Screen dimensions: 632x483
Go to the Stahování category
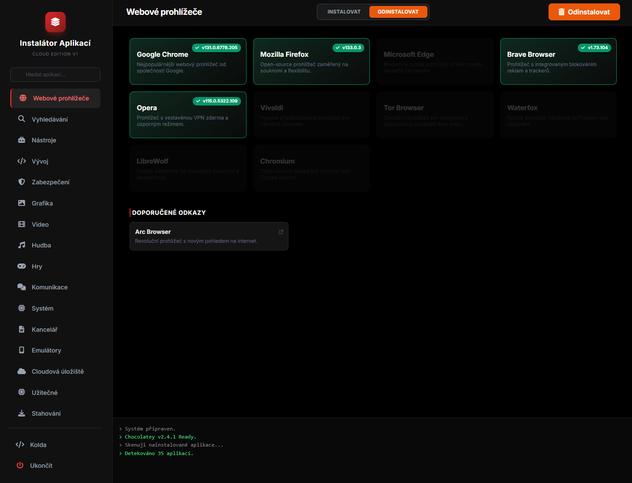click(55, 414)
